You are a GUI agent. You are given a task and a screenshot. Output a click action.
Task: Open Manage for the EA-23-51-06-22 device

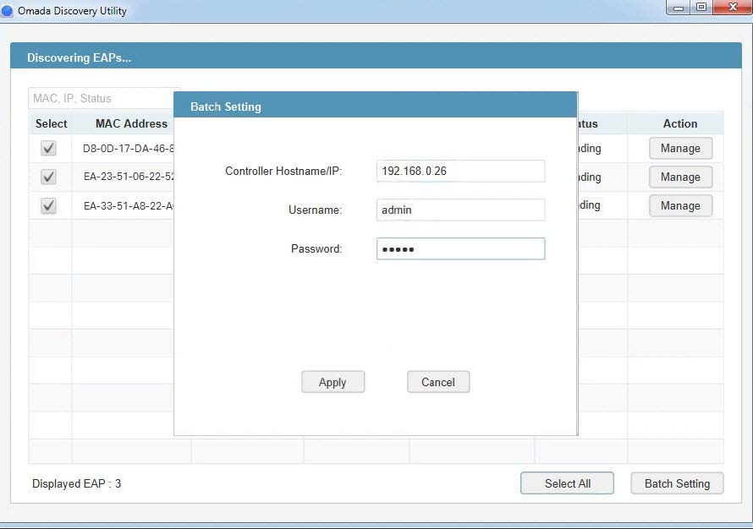[680, 177]
